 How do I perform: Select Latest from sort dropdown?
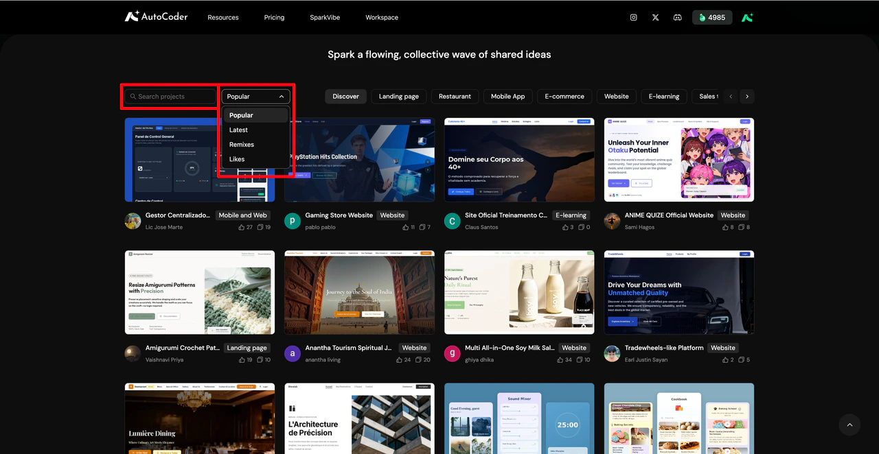(x=239, y=130)
